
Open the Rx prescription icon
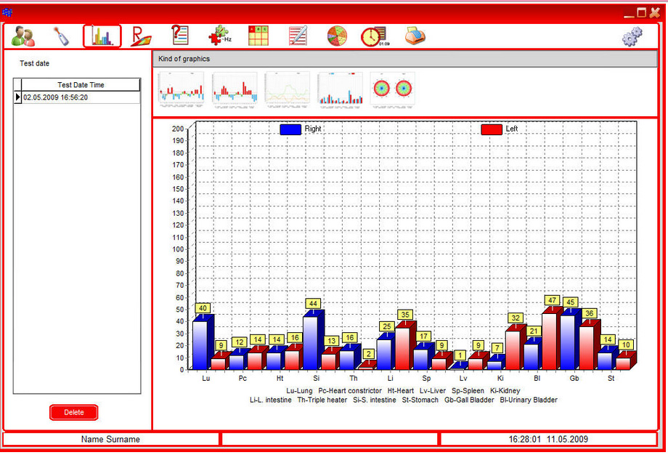pyautogui.click(x=141, y=36)
